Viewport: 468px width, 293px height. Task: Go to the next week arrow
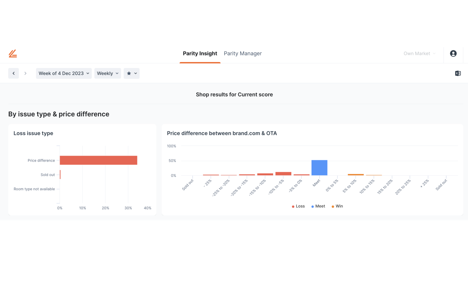[25, 73]
